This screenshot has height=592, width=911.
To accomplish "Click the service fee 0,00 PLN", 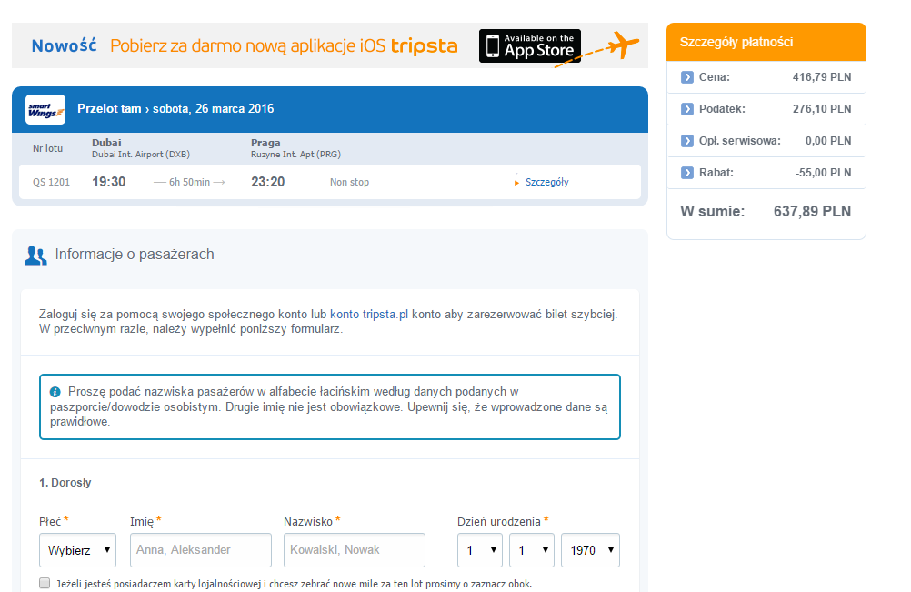I will (828, 141).
